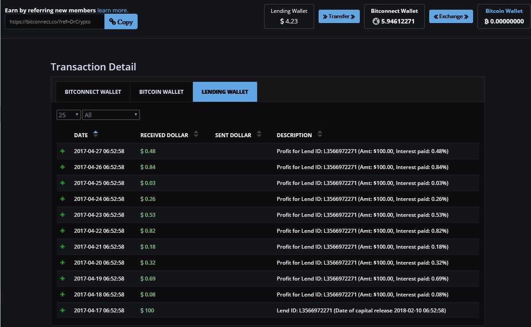Screen dimensions: 531x327
Task: Sort by Description column arrows
Action: click(320, 135)
